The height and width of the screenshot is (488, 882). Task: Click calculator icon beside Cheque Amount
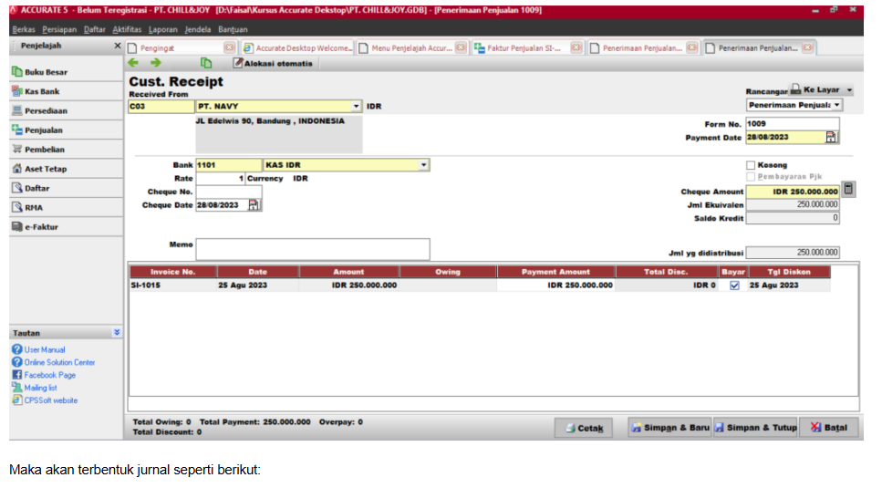pyautogui.click(x=848, y=189)
